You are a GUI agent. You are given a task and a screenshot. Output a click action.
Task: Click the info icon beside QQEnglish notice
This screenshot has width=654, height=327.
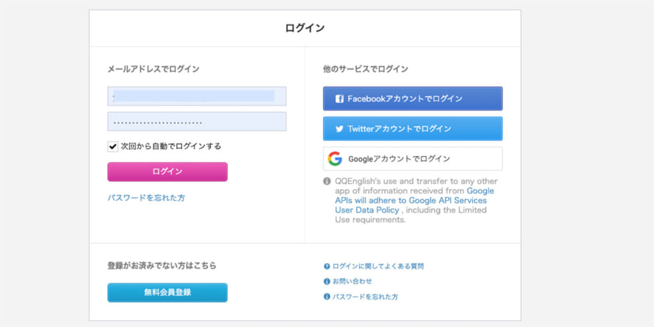click(x=327, y=181)
